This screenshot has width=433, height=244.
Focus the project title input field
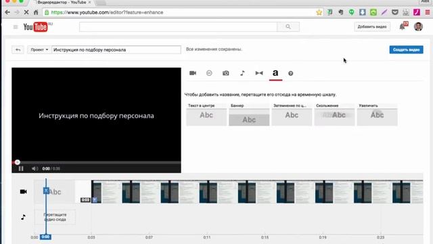pos(116,49)
